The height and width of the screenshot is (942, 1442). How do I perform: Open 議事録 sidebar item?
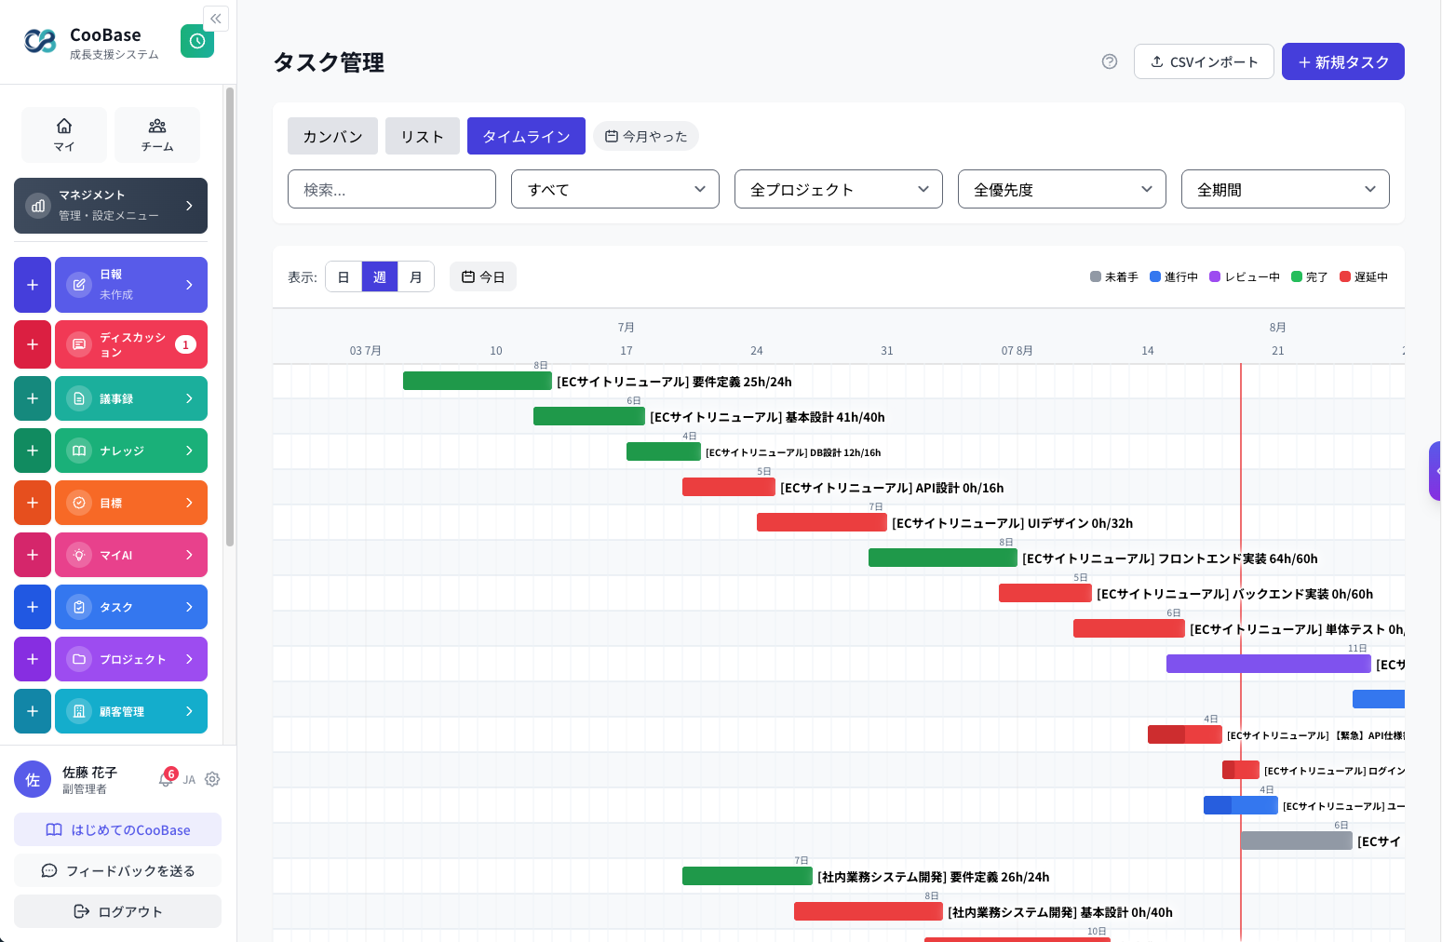pyautogui.click(x=131, y=398)
